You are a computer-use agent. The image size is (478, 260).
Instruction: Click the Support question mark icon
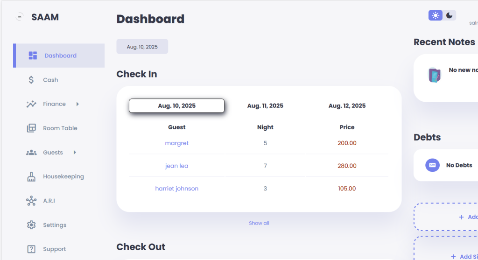(x=31, y=249)
